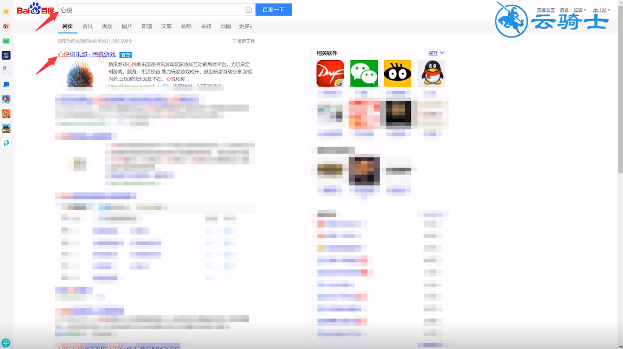Go to 百度首页
The width and height of the screenshot is (623, 349).
coord(546,10)
